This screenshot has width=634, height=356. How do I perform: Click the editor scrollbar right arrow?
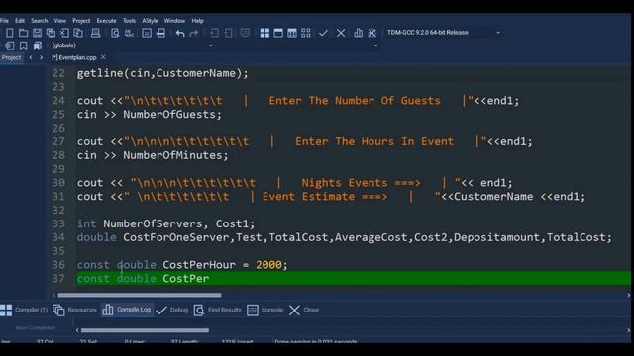pos(629,295)
